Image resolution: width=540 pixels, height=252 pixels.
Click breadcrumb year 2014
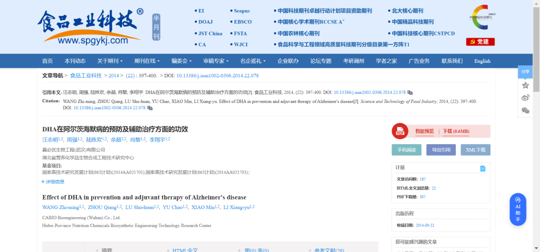pyautogui.click(x=113, y=76)
